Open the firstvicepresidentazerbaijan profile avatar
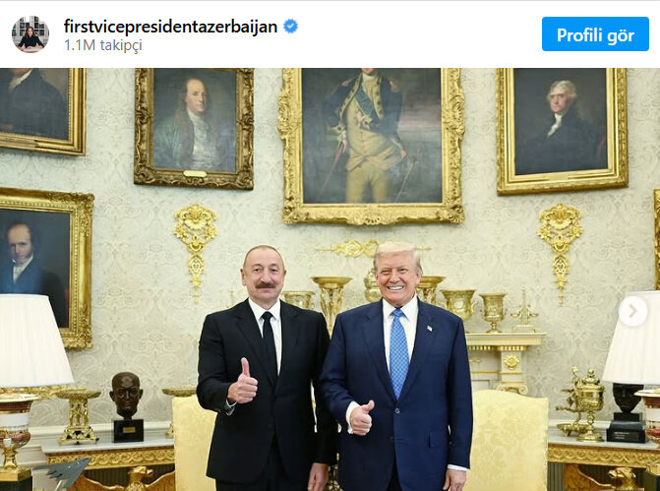 (x=30, y=34)
